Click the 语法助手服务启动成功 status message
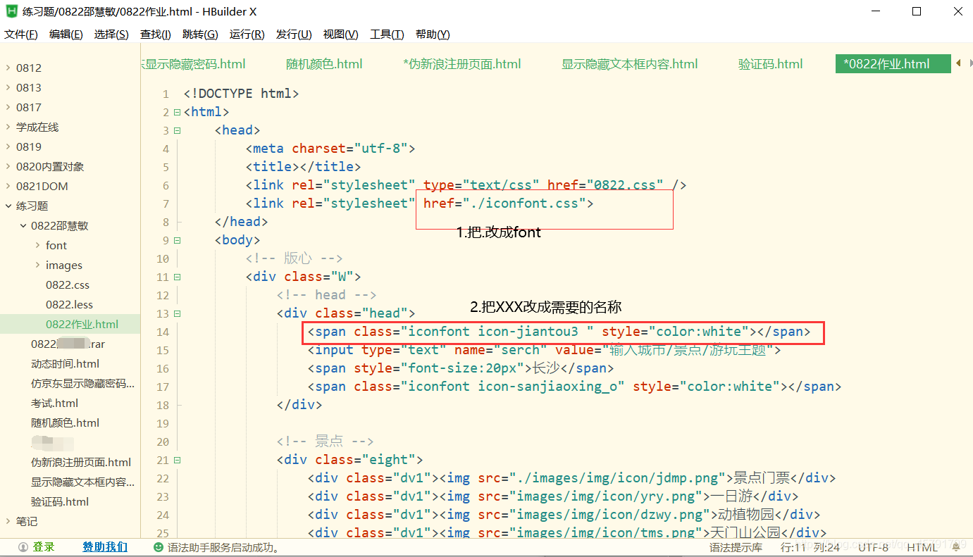Image resolution: width=973 pixels, height=557 pixels. tap(225, 547)
